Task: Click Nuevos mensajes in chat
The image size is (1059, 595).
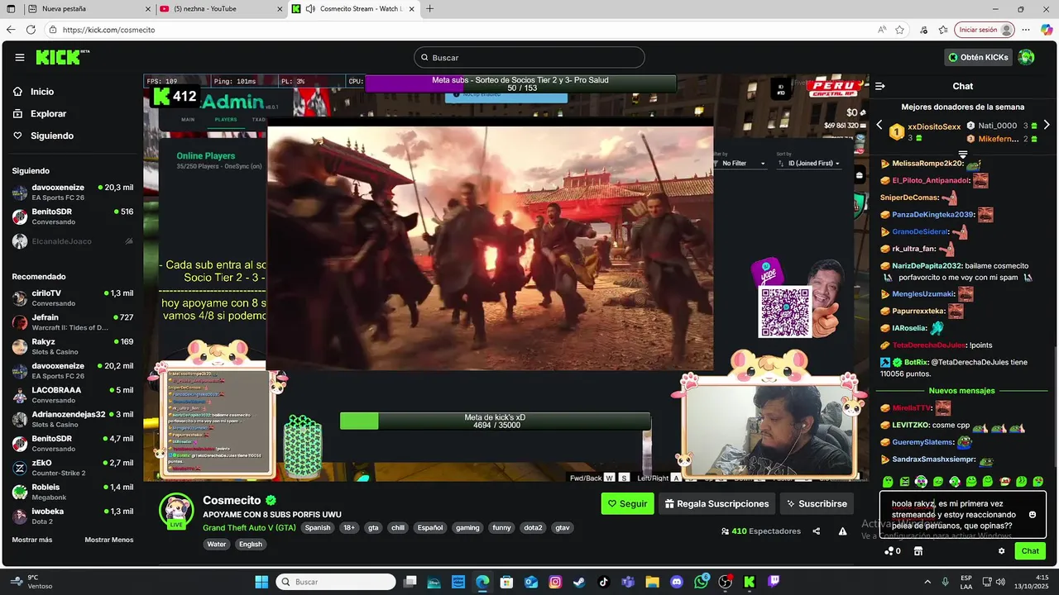Action: pyautogui.click(x=962, y=390)
